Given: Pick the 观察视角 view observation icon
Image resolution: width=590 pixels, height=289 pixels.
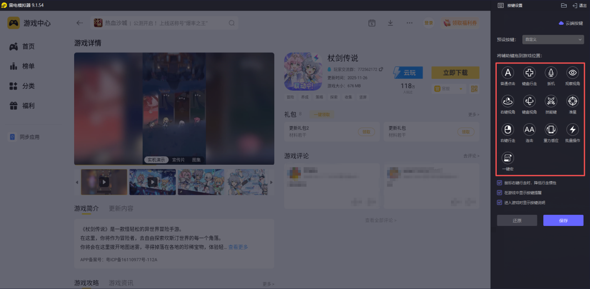Looking at the screenshot, I should pyautogui.click(x=572, y=73).
